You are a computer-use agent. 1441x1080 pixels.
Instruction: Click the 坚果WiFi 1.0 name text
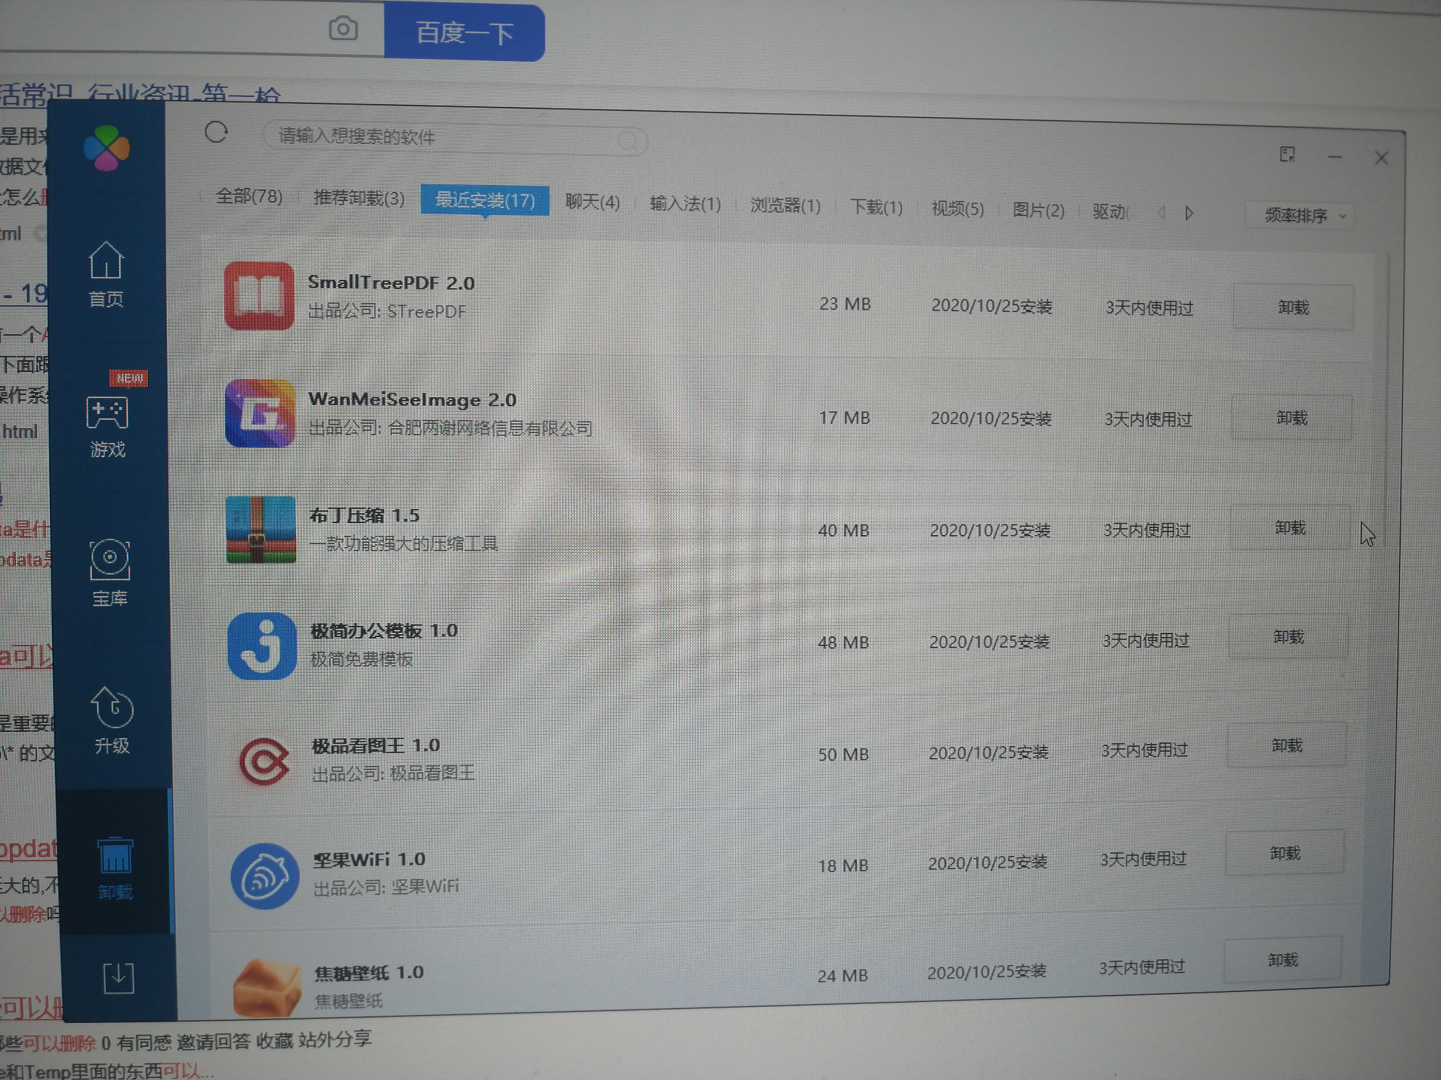pos(369,859)
